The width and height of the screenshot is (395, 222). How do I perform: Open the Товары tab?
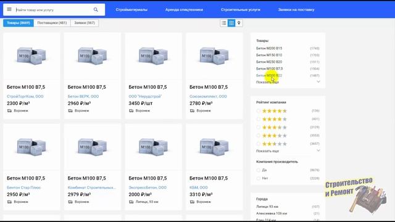click(19, 23)
